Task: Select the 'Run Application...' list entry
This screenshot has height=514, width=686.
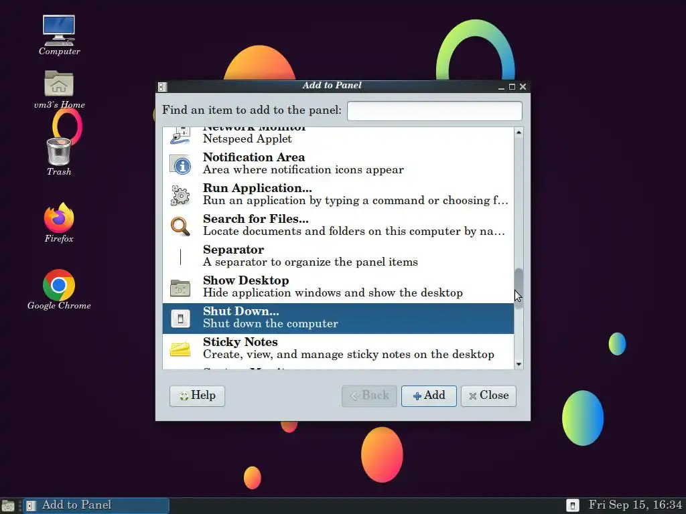Action: tap(338, 195)
